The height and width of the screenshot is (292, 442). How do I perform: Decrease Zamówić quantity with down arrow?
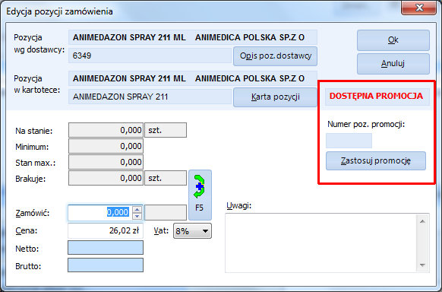(x=137, y=216)
